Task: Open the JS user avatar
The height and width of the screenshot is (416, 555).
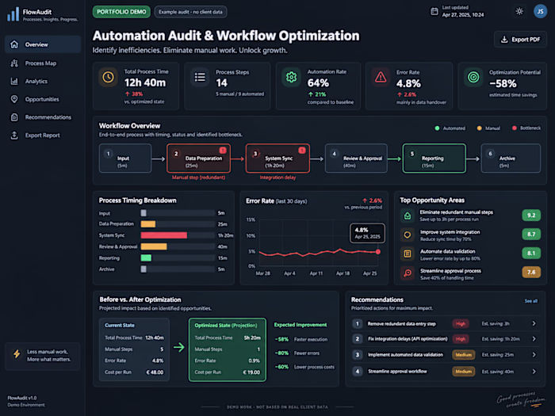Action: click(x=540, y=11)
